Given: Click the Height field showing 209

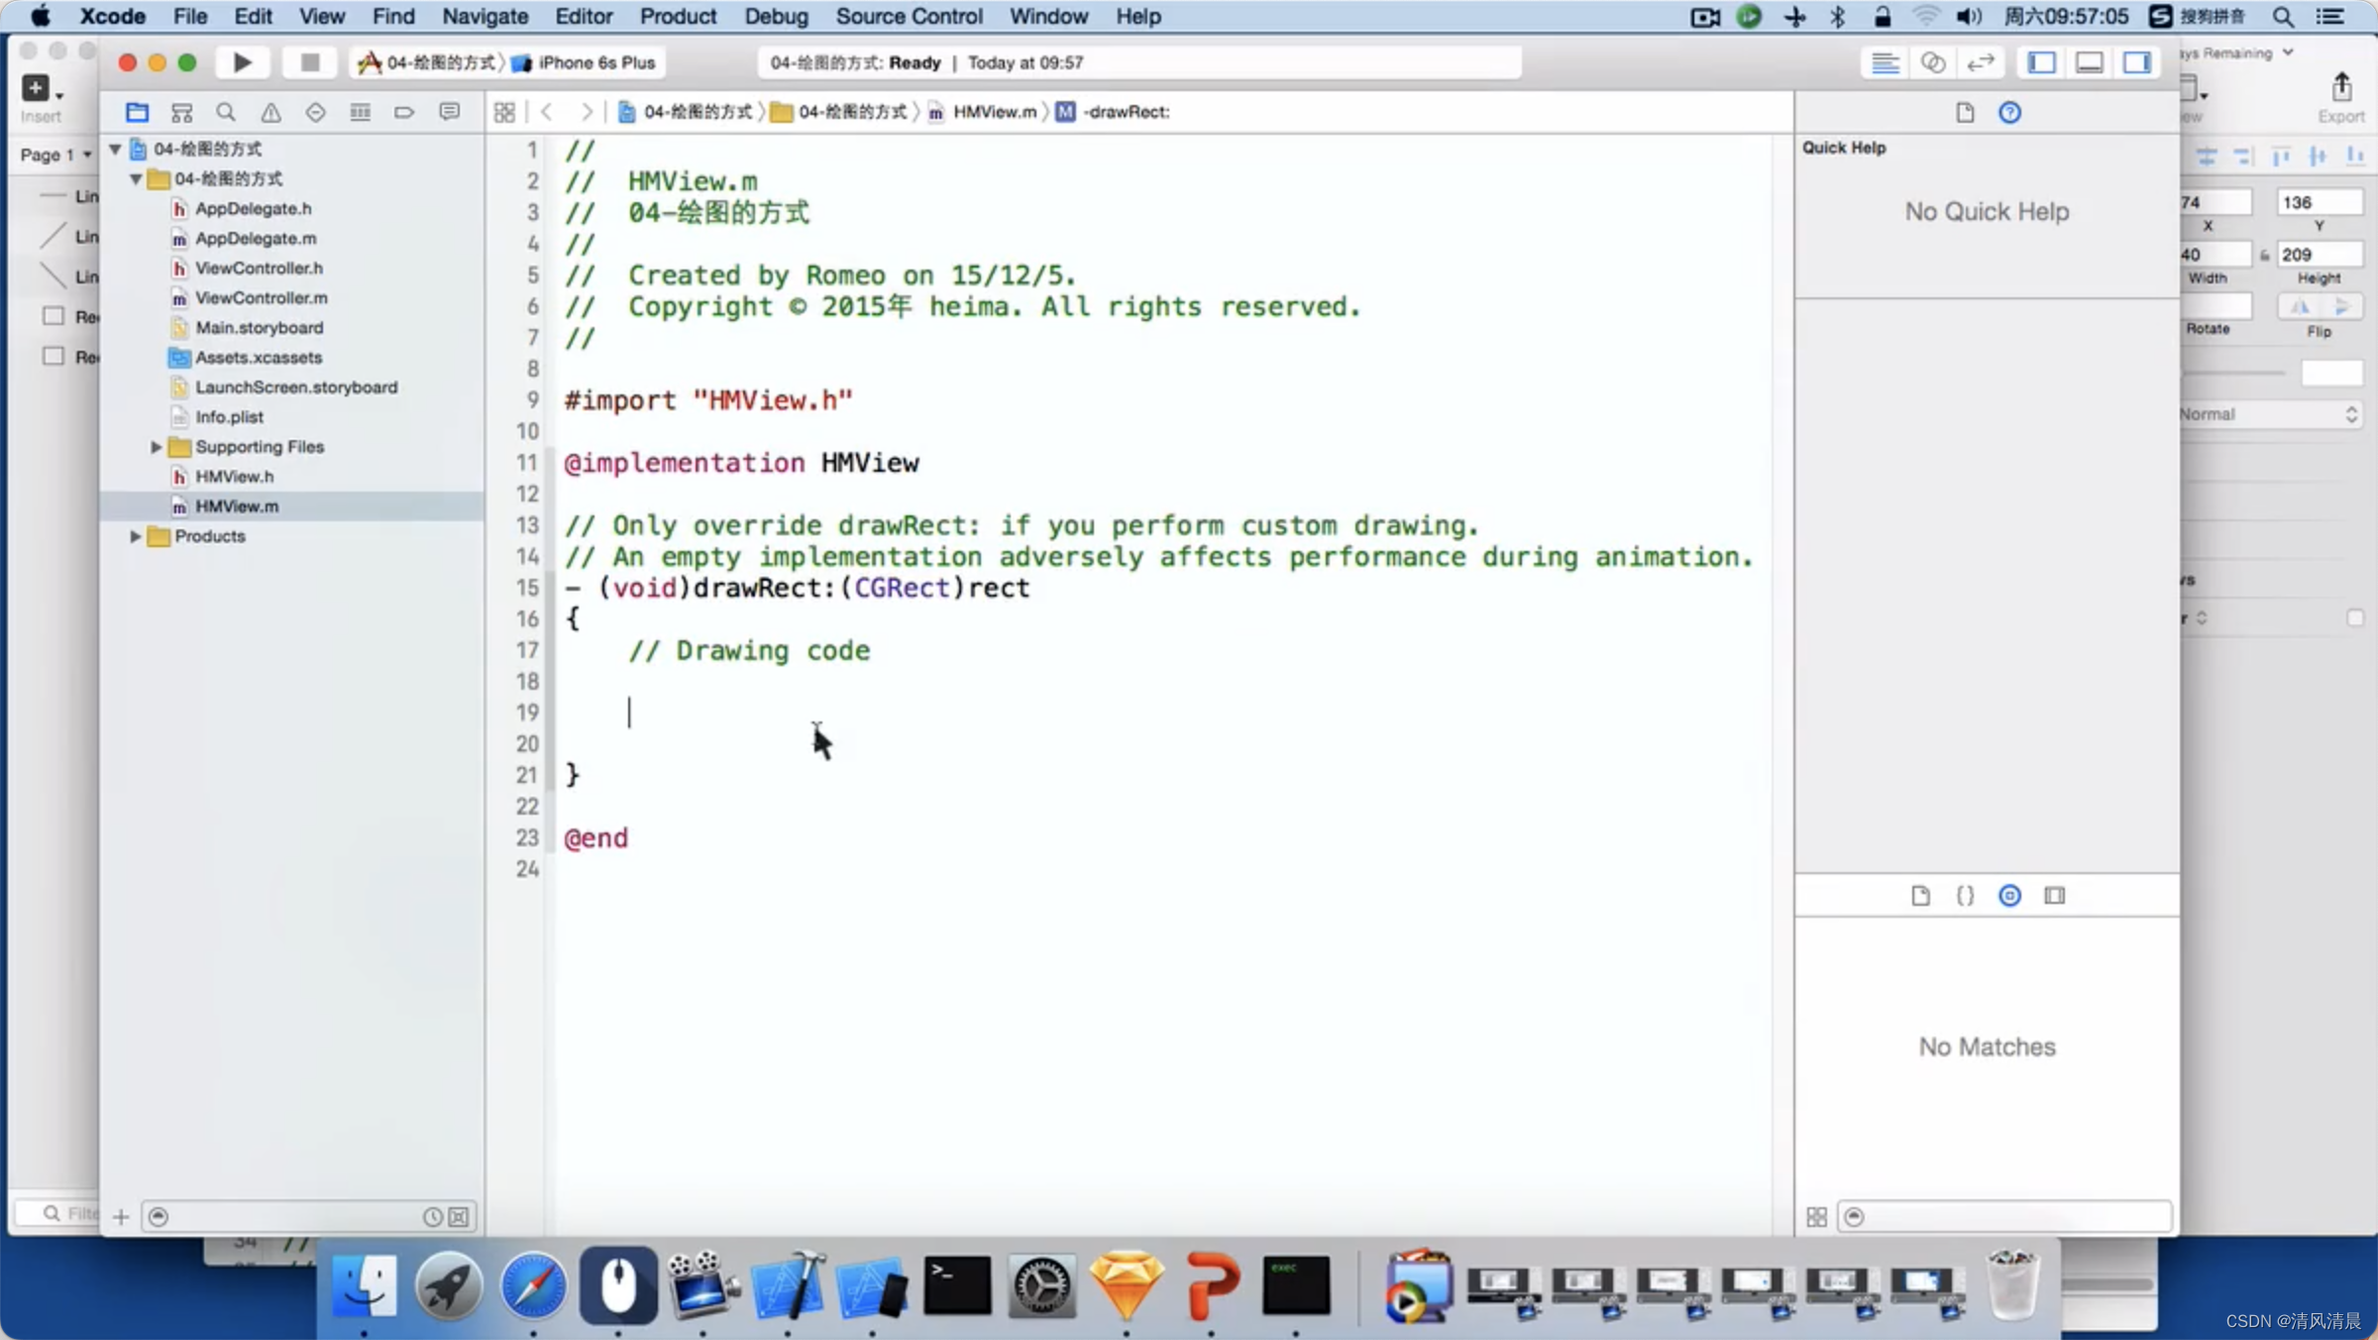Looking at the screenshot, I should click(2319, 255).
